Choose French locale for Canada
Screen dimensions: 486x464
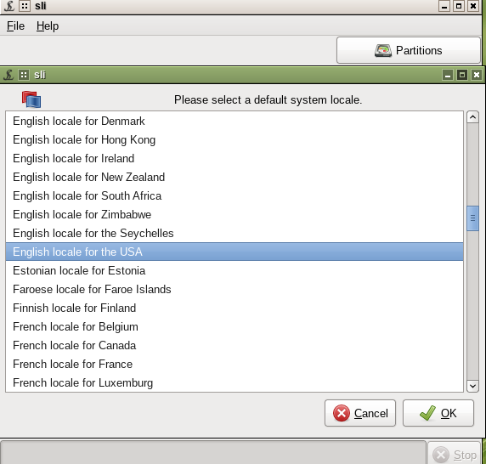[235, 345]
